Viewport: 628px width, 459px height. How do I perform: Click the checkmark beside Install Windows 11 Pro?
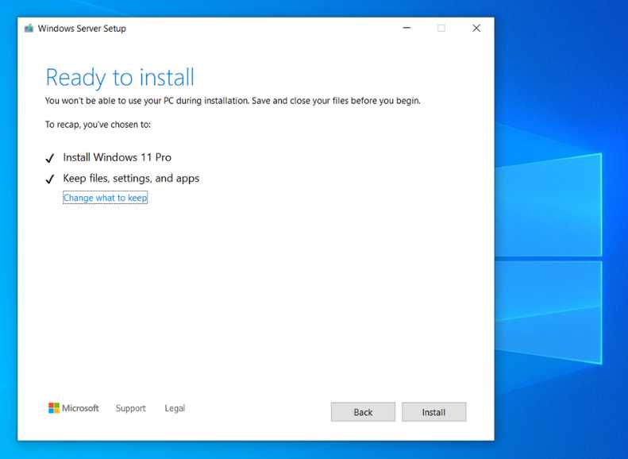pyautogui.click(x=50, y=158)
